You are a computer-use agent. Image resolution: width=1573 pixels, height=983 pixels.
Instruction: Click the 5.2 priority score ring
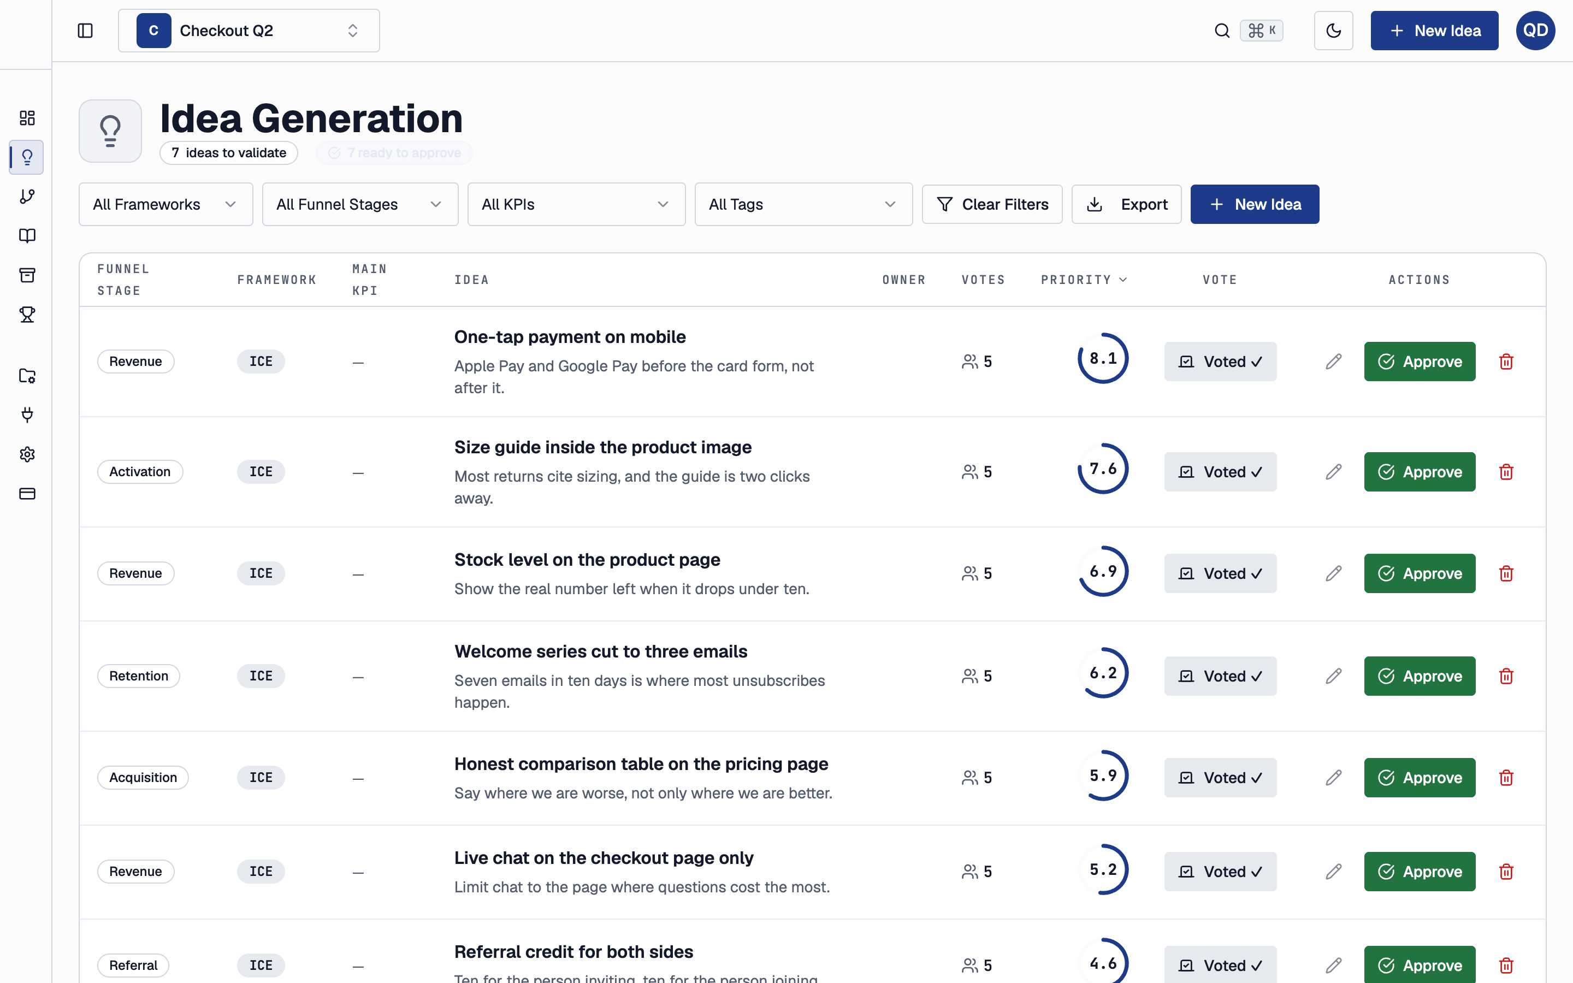[1103, 869]
